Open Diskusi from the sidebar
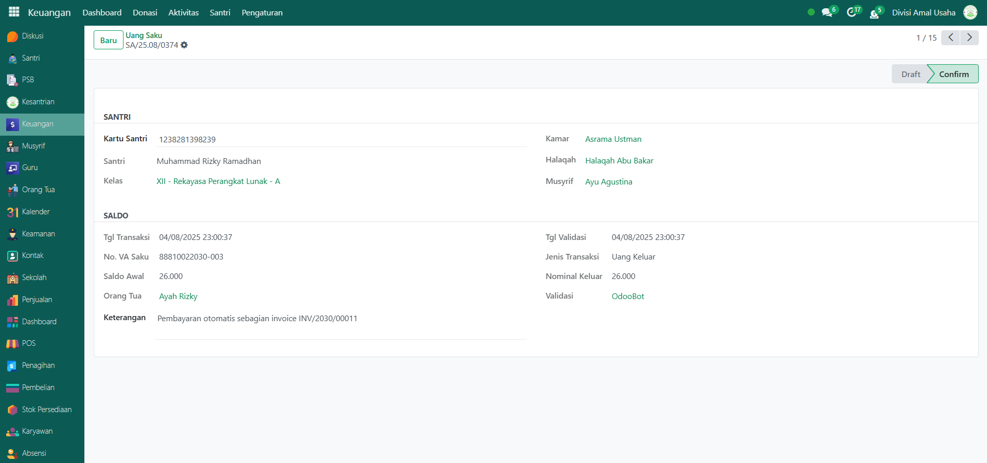The height and width of the screenshot is (463, 987). (x=32, y=36)
